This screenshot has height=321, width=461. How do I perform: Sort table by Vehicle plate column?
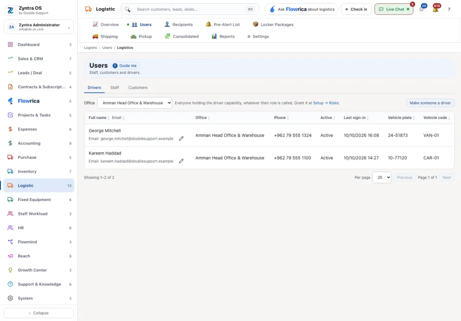pos(401,118)
